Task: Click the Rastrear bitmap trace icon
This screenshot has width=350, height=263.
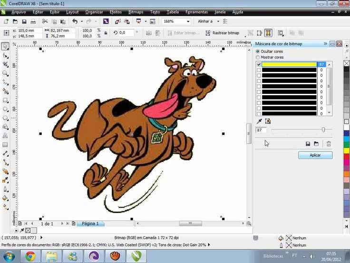Action: coord(208,33)
